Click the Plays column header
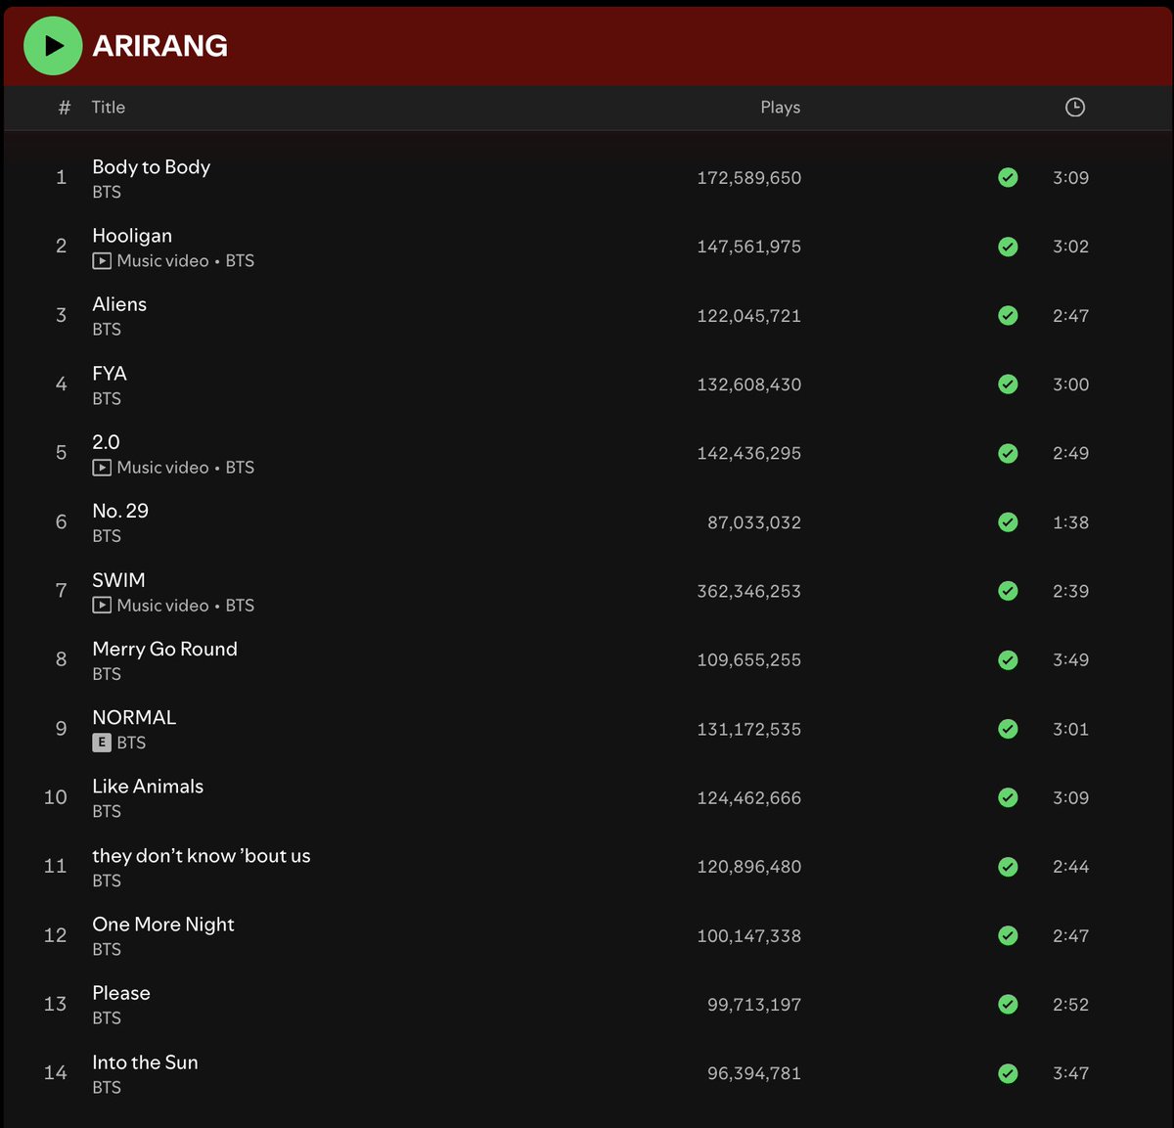The image size is (1174, 1128). [781, 108]
